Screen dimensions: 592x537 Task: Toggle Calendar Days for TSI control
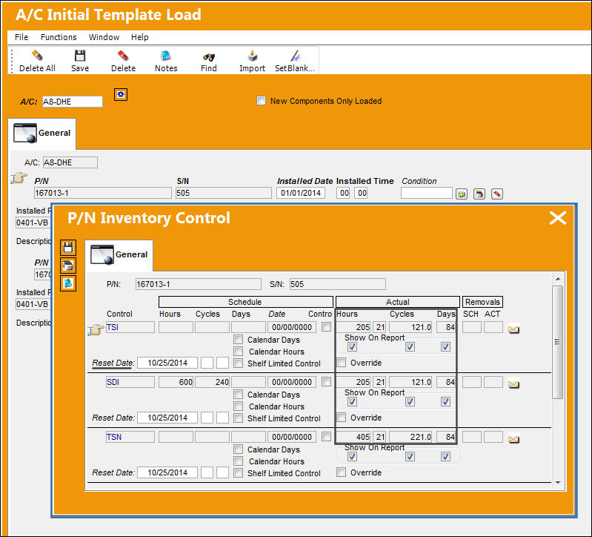pos(238,340)
